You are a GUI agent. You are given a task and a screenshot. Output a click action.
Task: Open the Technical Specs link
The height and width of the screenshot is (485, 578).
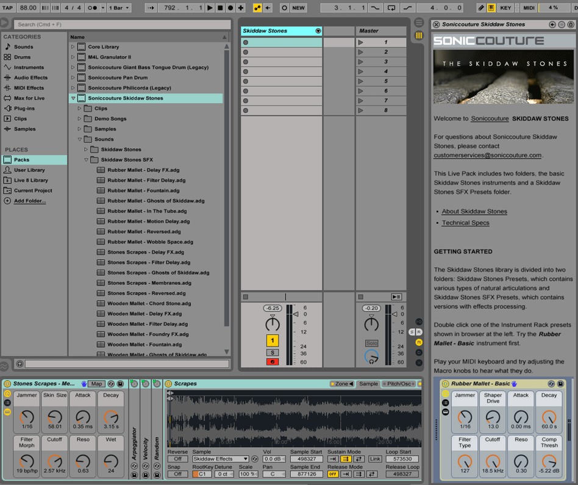click(466, 223)
